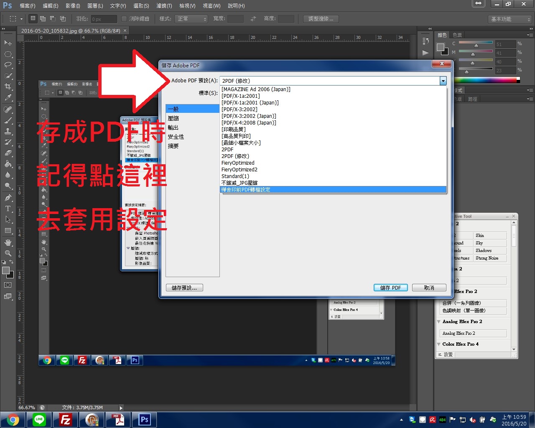Select the Hand tool
The width and height of the screenshot is (535, 428).
point(8,242)
